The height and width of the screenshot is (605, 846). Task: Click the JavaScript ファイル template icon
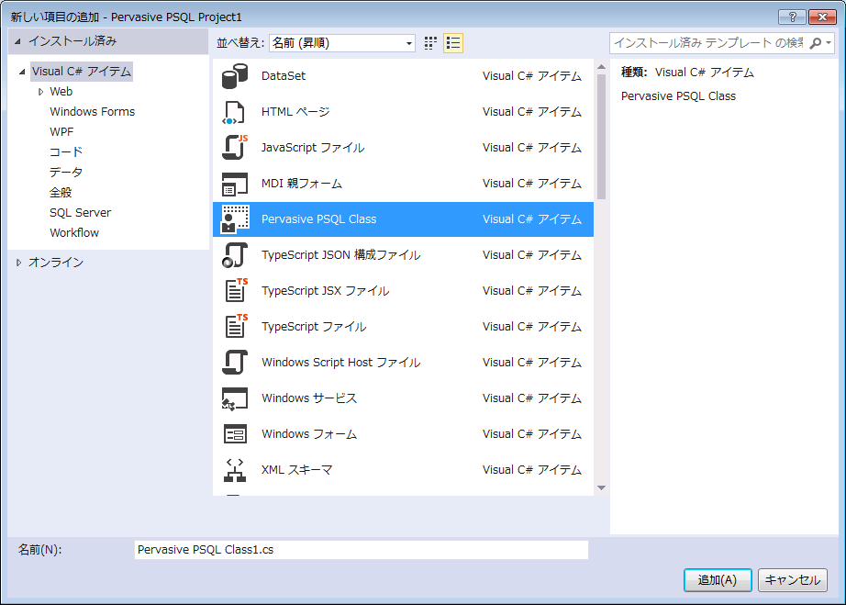click(x=235, y=148)
